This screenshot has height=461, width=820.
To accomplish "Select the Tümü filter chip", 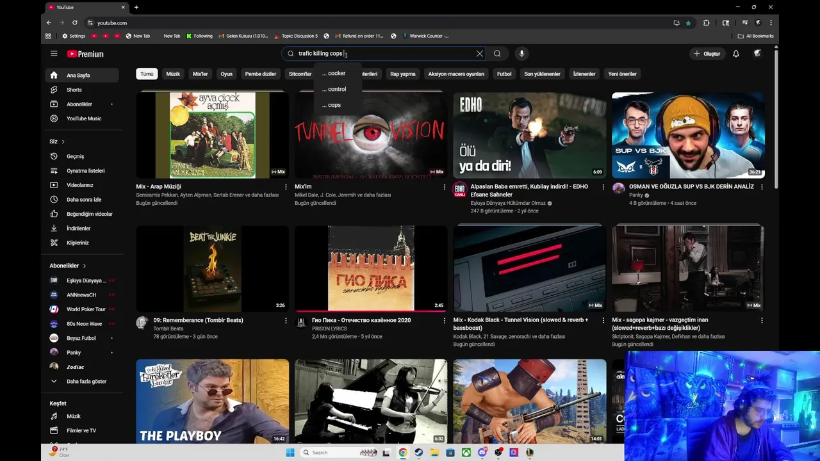I will (x=147, y=74).
